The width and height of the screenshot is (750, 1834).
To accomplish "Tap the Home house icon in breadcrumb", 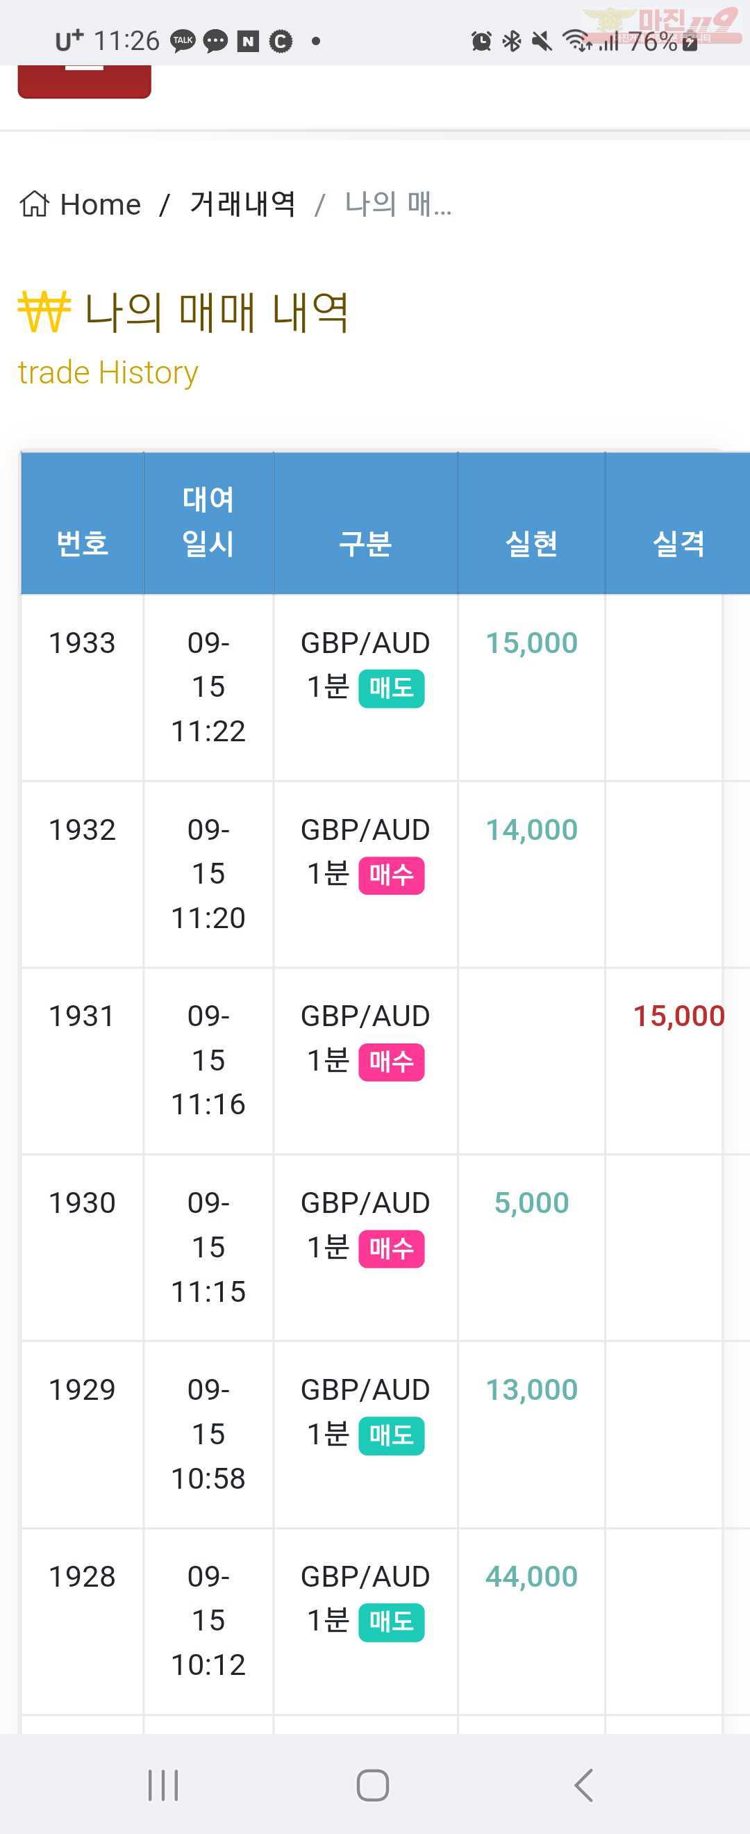I will coord(34,204).
